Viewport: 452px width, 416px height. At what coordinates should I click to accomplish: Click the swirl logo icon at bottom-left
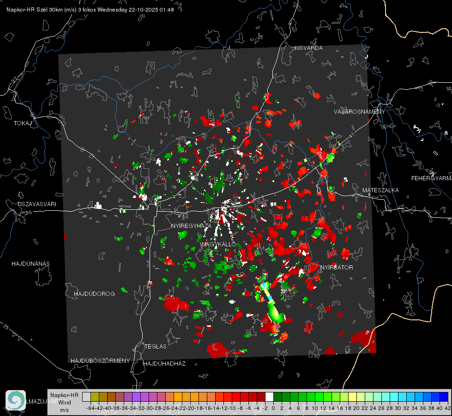pos(16,400)
